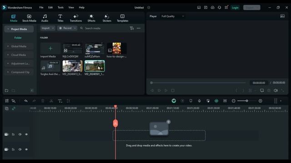Expand the Record dropdown
Image resolution: width=291 pixels, height=163 pixels.
(67, 28)
